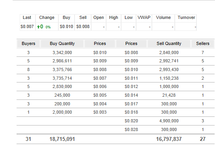Click sell price $0.011
Image resolution: width=215 pixels, height=148 pixels.
[131, 78]
